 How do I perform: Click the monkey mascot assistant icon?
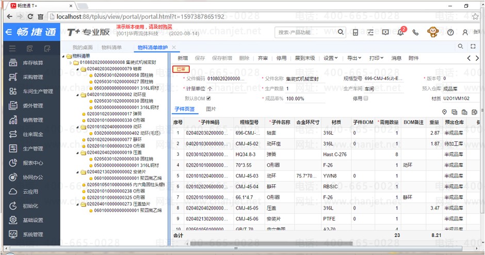coord(433,32)
